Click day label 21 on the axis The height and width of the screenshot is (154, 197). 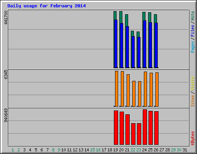point(127,150)
